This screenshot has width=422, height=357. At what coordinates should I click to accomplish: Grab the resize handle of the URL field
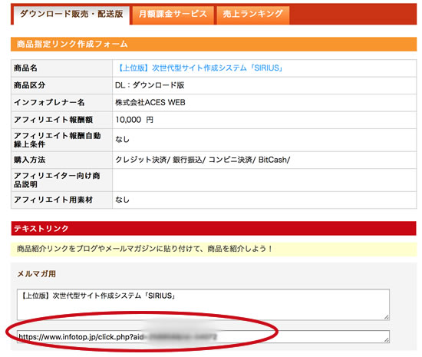(x=387, y=340)
